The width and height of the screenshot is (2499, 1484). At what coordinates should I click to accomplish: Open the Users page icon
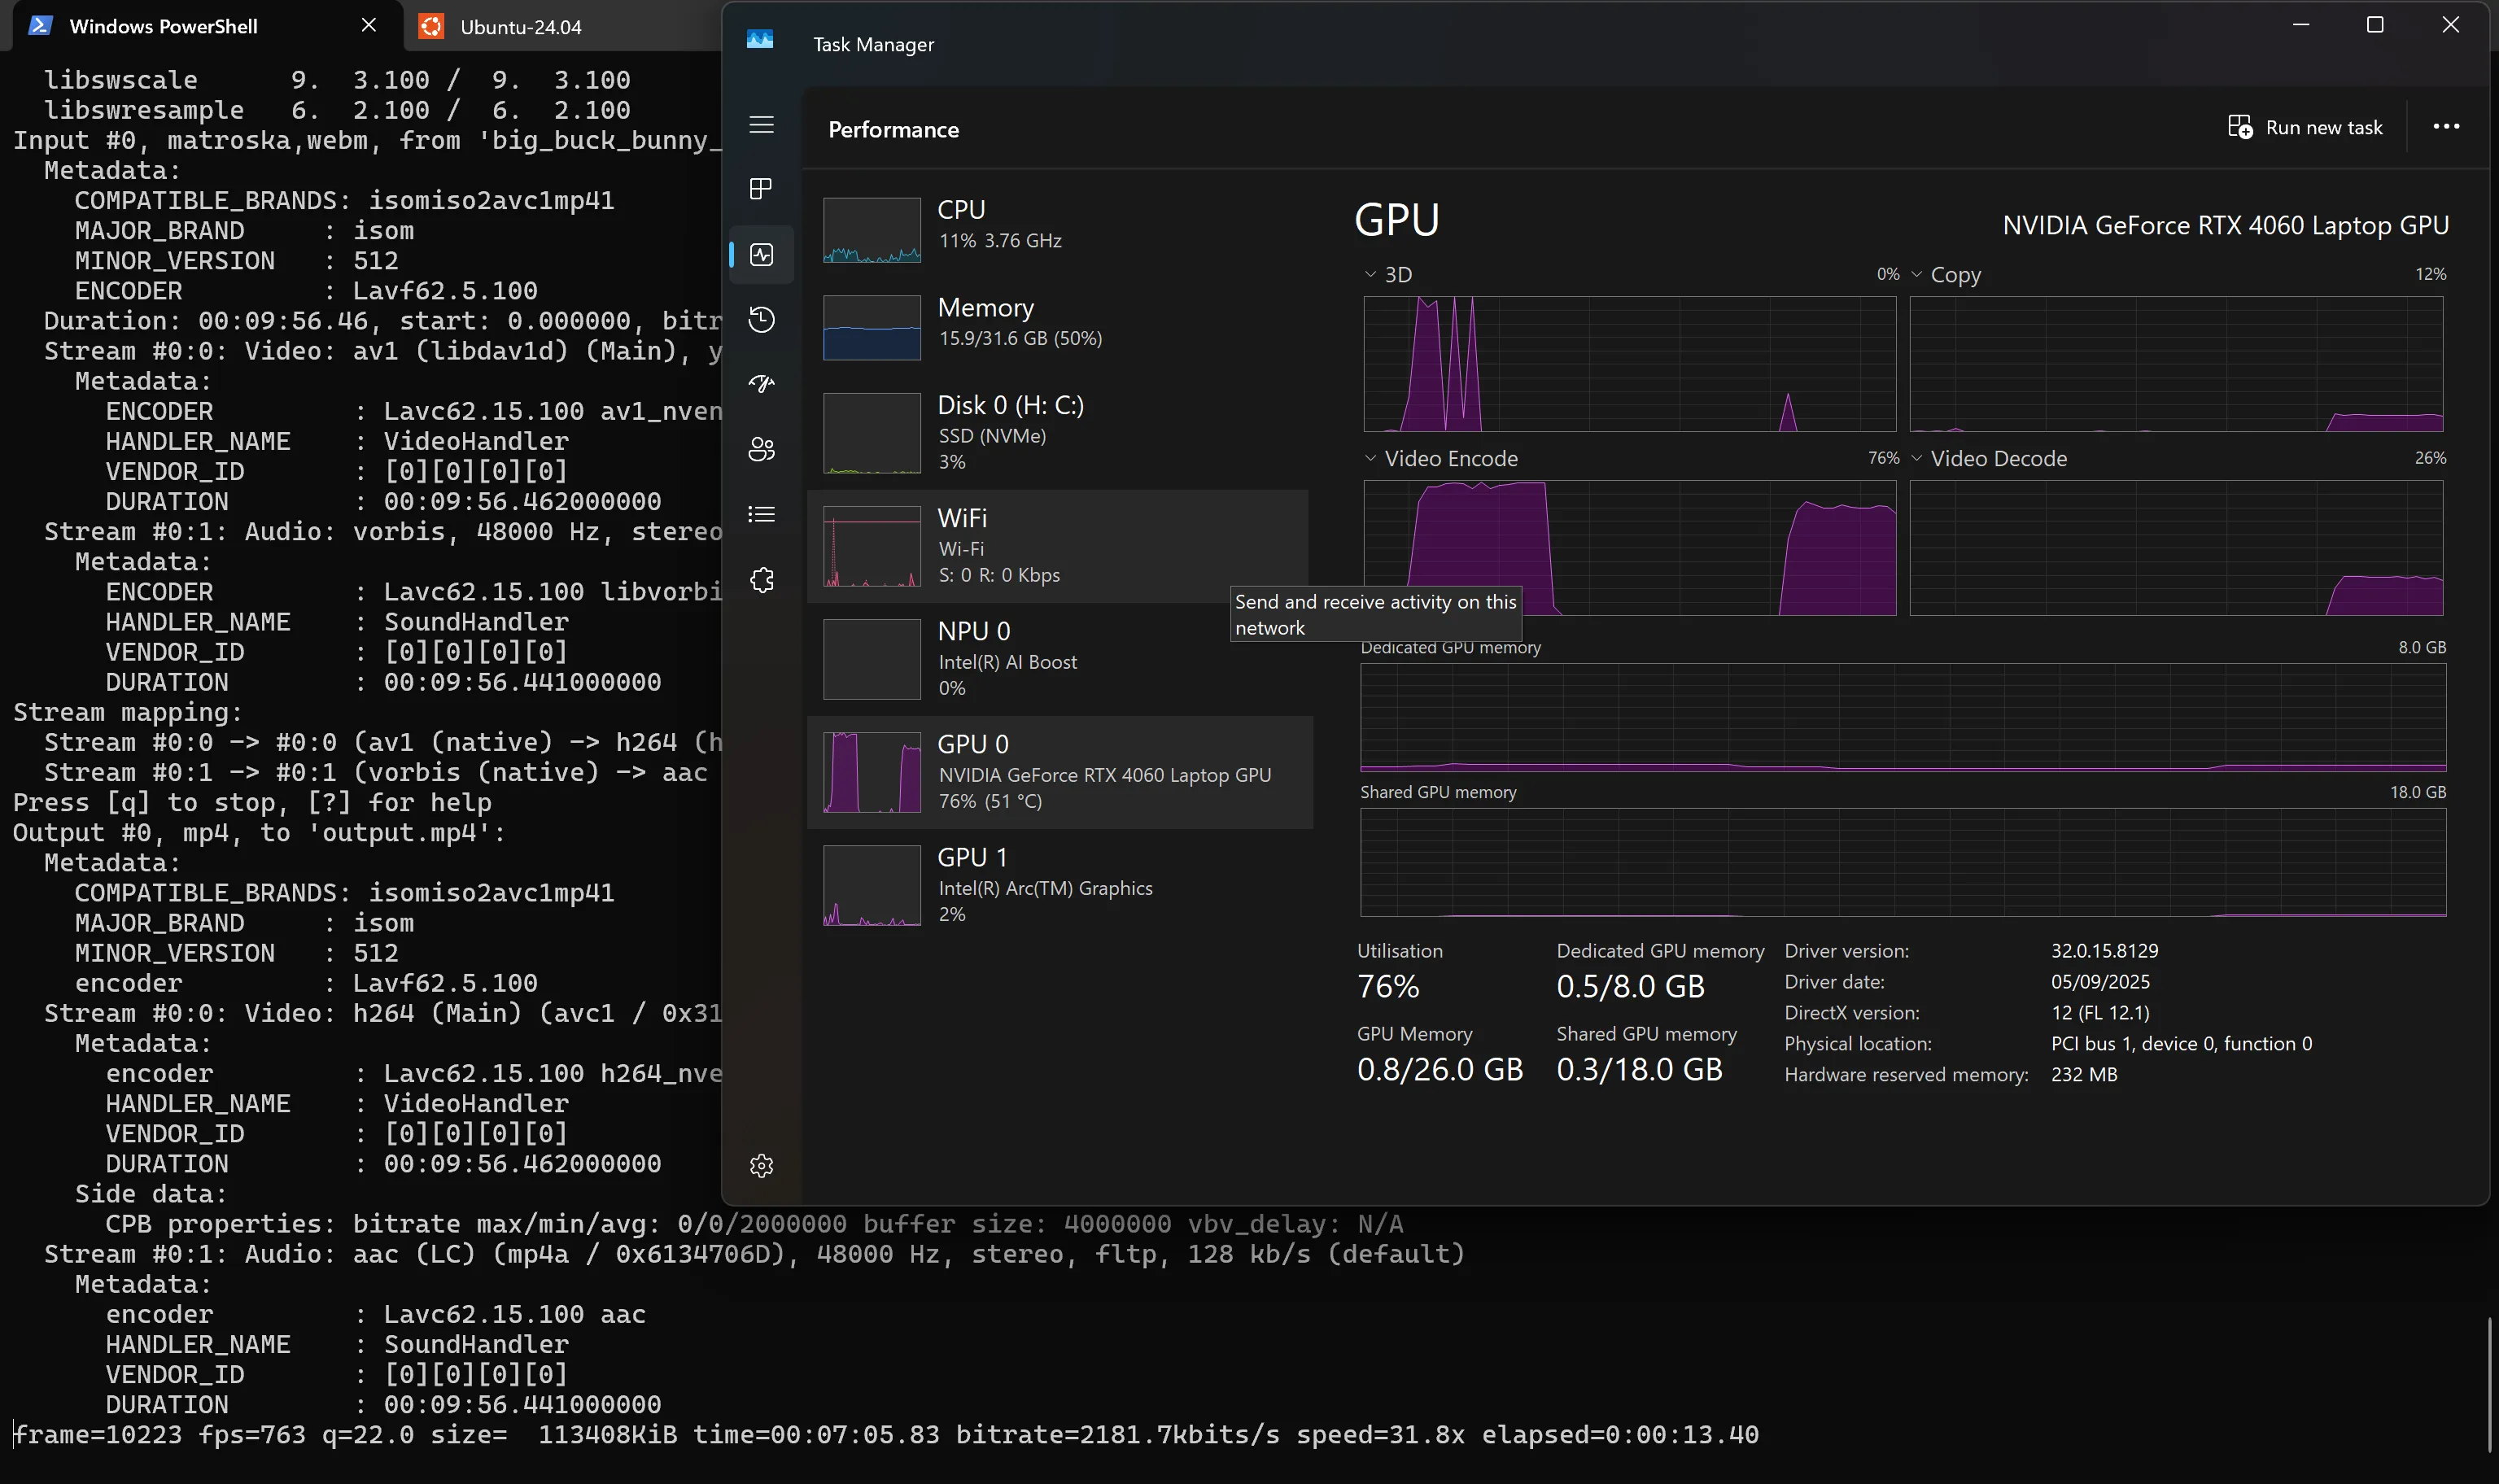pyautogui.click(x=762, y=448)
